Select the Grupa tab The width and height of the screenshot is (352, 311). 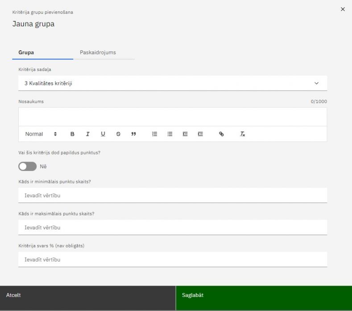point(26,53)
